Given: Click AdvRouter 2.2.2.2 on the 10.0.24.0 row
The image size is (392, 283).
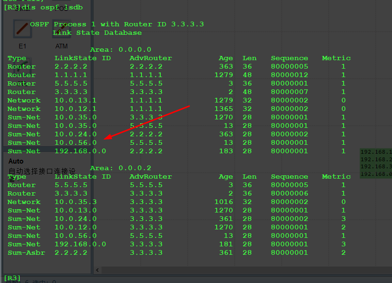Looking at the screenshot, I should (x=146, y=134).
